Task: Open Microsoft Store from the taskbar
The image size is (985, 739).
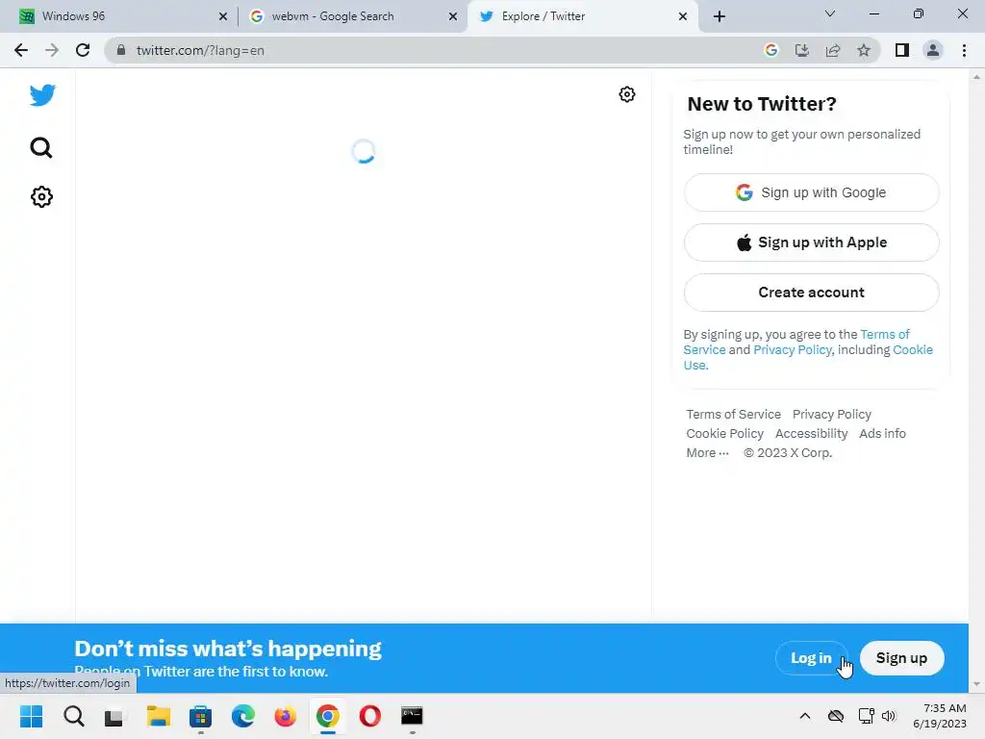Action: 200,716
